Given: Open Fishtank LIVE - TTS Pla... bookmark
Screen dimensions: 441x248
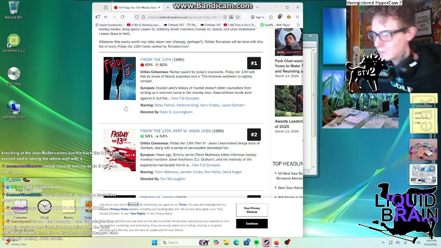Looking at the screenshot, I should click(181, 25).
